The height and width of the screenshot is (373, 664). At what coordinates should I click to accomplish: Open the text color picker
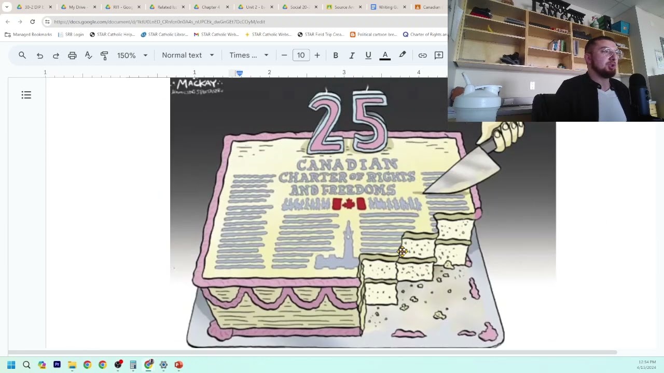click(385, 55)
